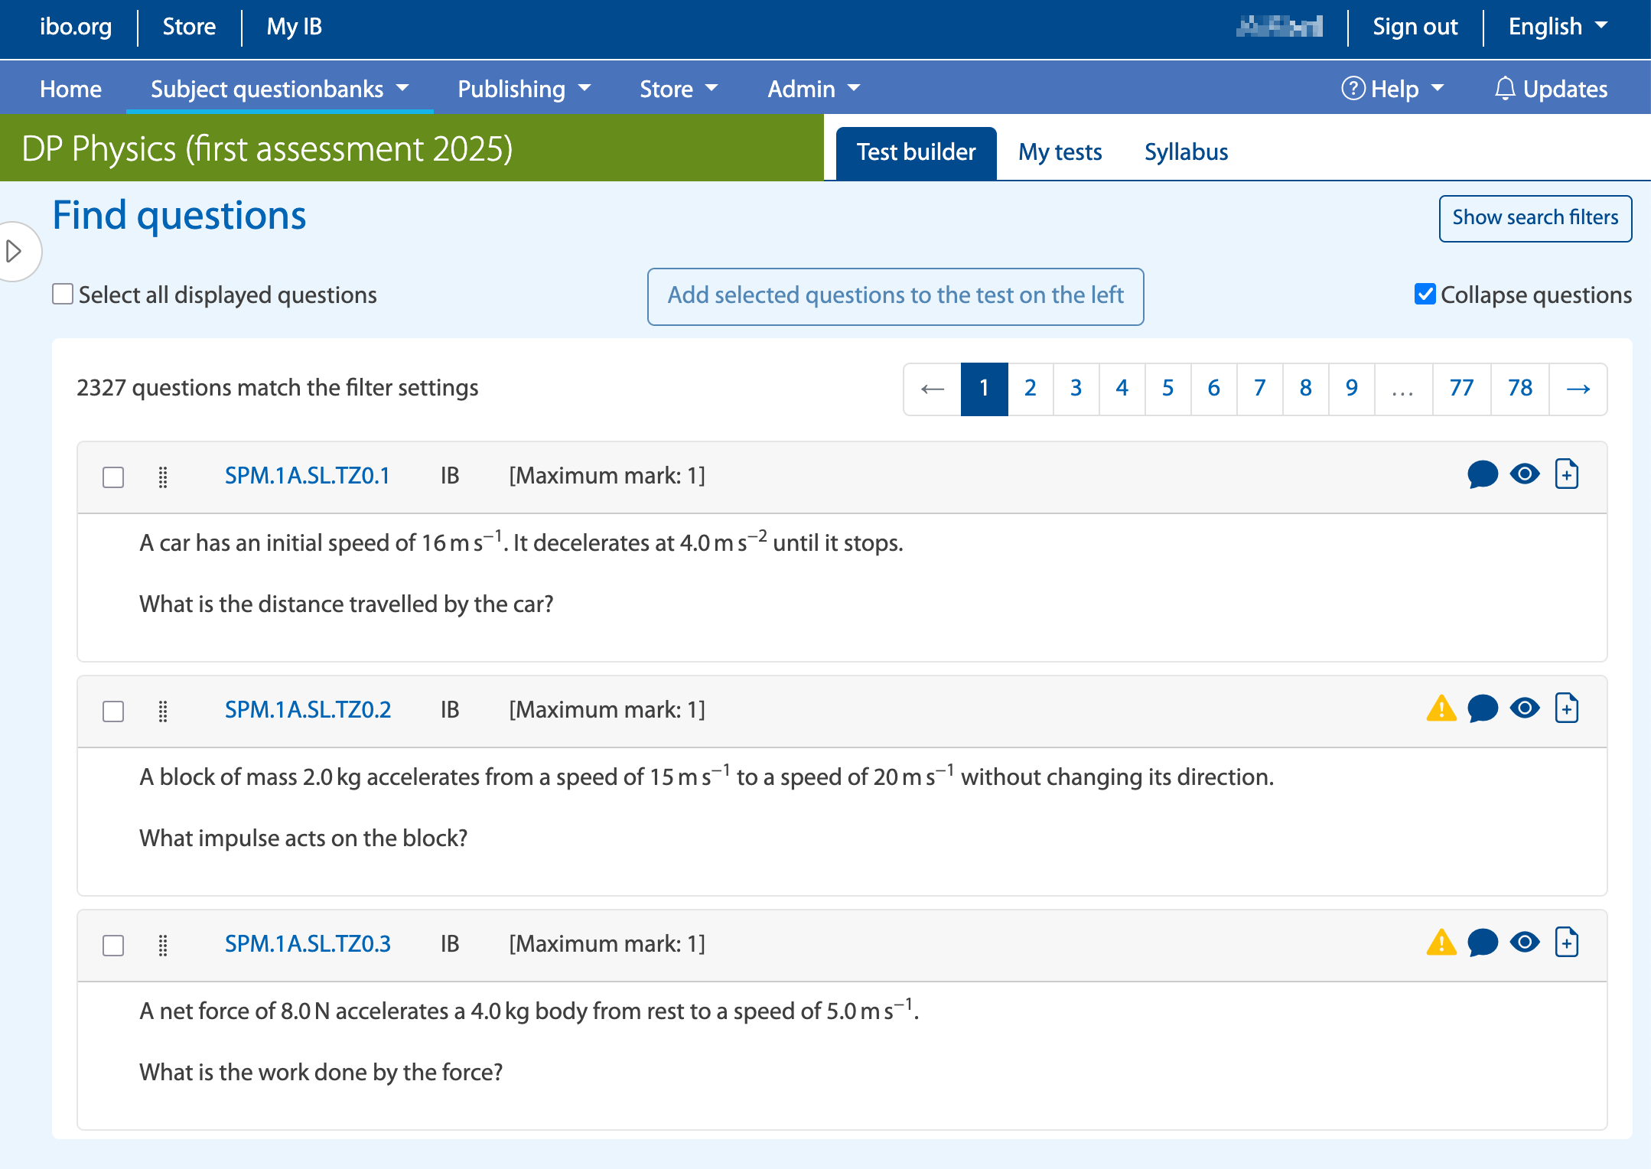Expand the left side panel arrow
Screen dimensions: 1651x1169
[x=14, y=251]
